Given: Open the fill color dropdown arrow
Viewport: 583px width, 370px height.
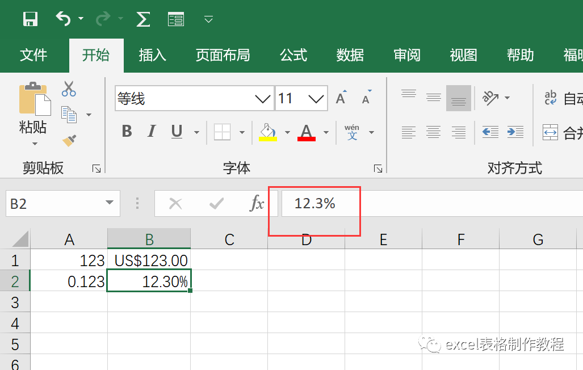Looking at the screenshot, I should point(287,132).
